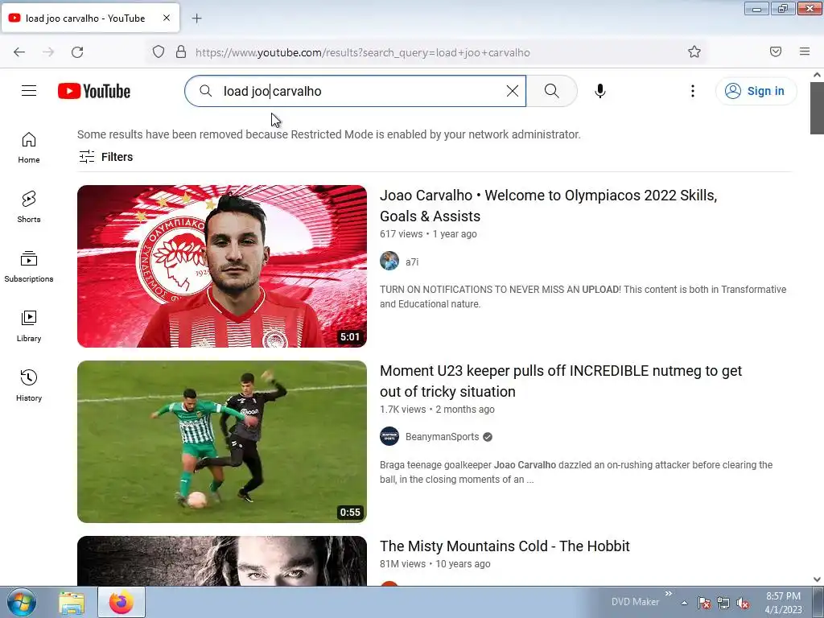The height and width of the screenshot is (618, 824).
Task: Click the '617 views • 1 year ago' text
Action: [x=428, y=234]
